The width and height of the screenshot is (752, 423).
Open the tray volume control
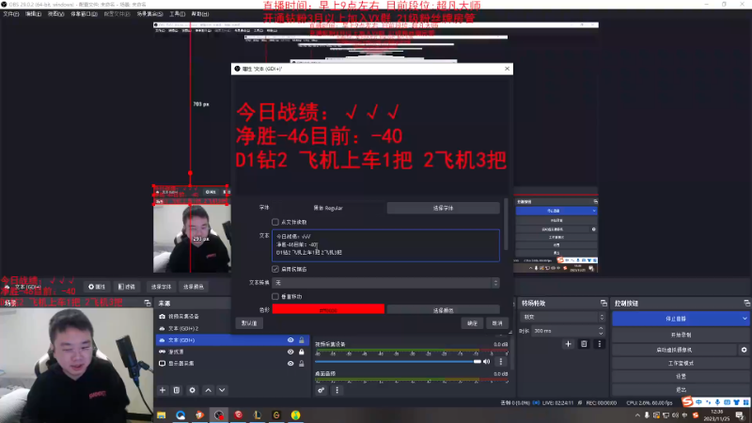tap(675, 415)
